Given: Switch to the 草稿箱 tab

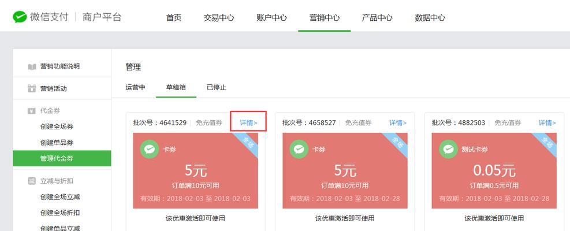Looking at the screenshot, I should pyautogui.click(x=176, y=87).
